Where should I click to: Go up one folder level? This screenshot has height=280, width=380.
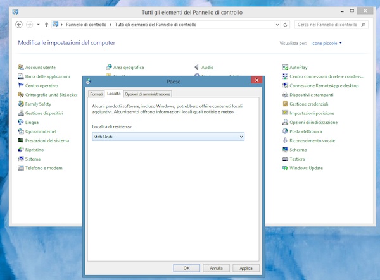pyautogui.click(x=46, y=25)
